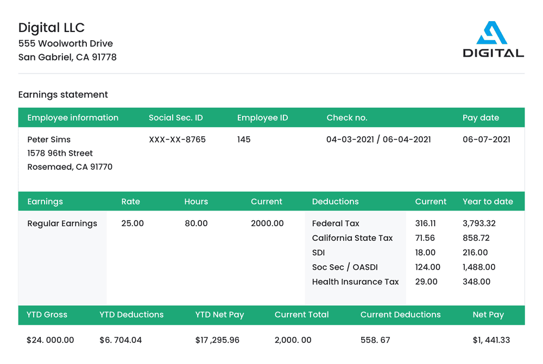Screen dimensions: 543x364
Task: Click the Net Pay amount $1,441.33
Action: [x=491, y=341]
